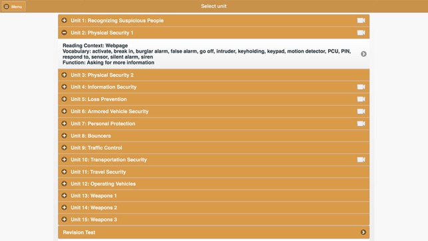Expand Unit 13 plus icon
This screenshot has width=428, height=241.
(x=64, y=196)
